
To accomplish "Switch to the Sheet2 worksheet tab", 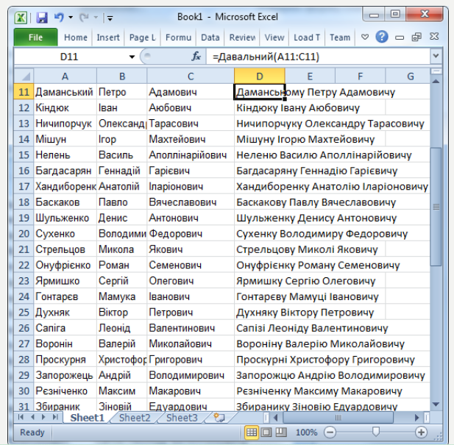I will point(135,418).
